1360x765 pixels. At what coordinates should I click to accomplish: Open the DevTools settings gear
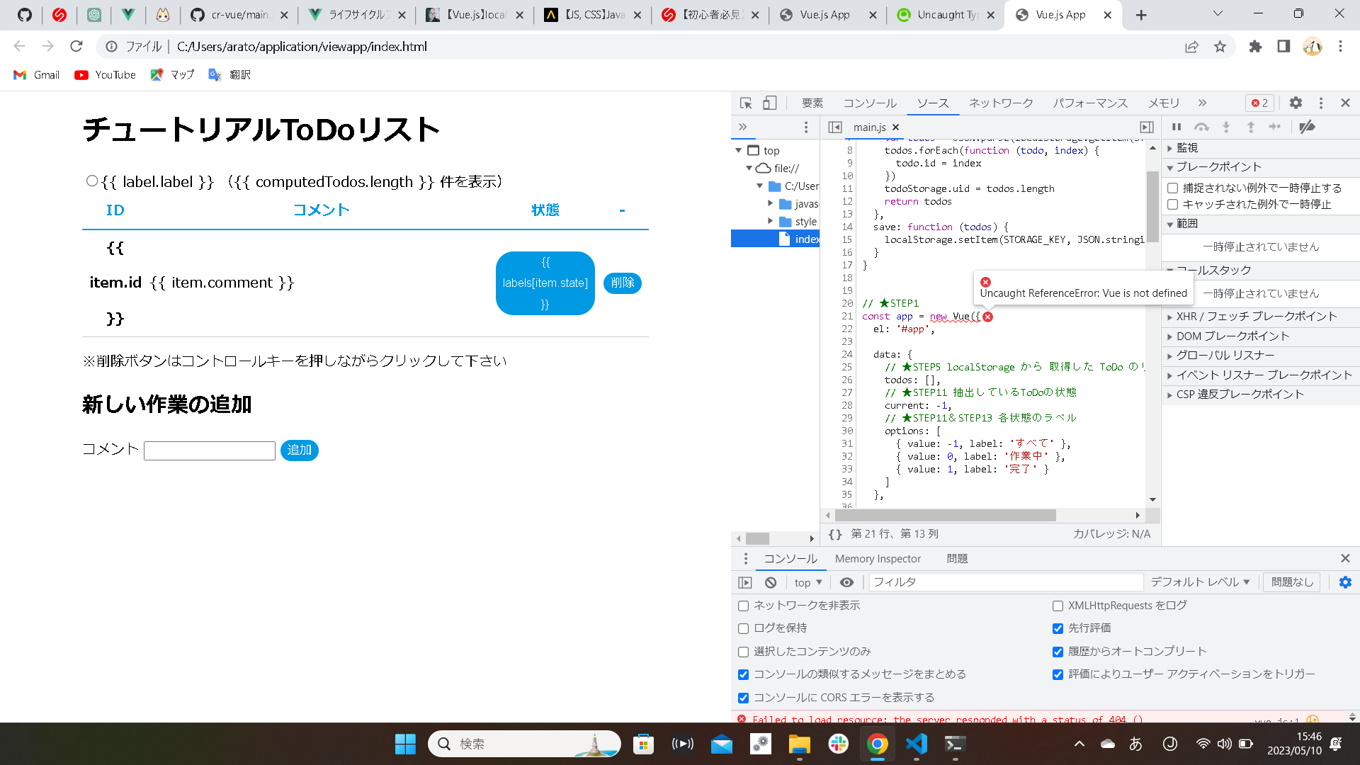(1296, 103)
